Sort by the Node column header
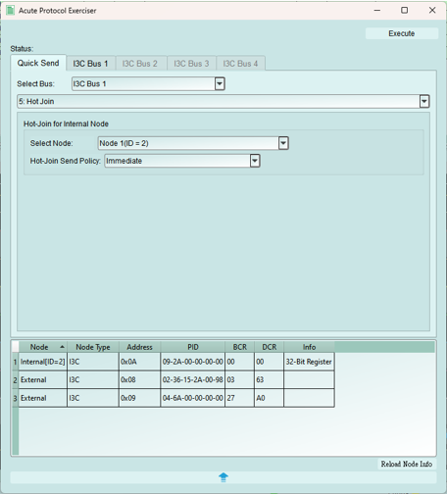 click(x=43, y=347)
